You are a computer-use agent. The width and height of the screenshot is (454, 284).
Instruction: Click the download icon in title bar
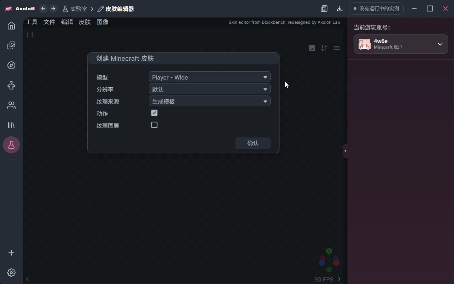[x=339, y=9]
